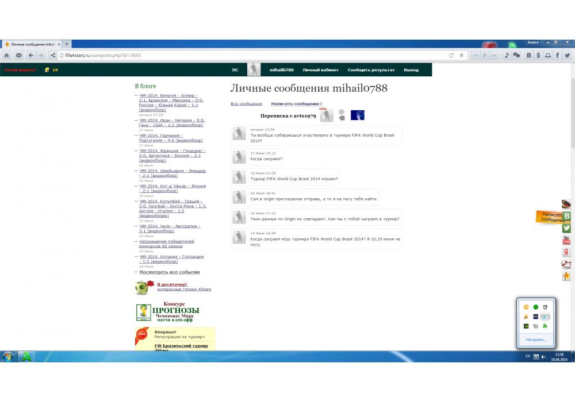575x402 pixels.
Task: Click Настроить in system tray popup
Action: point(535,339)
